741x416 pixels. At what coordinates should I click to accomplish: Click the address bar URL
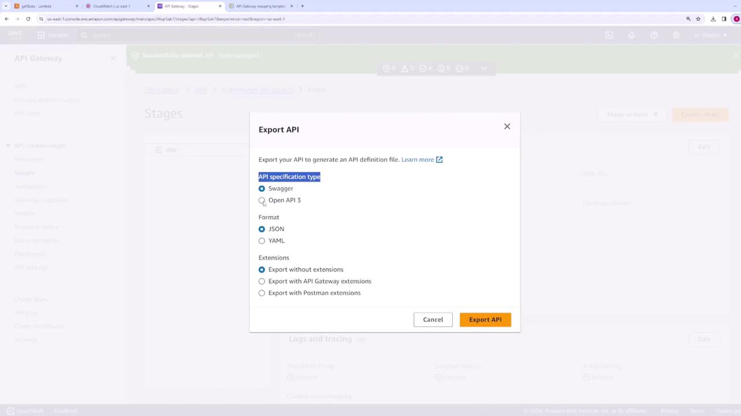(166, 19)
